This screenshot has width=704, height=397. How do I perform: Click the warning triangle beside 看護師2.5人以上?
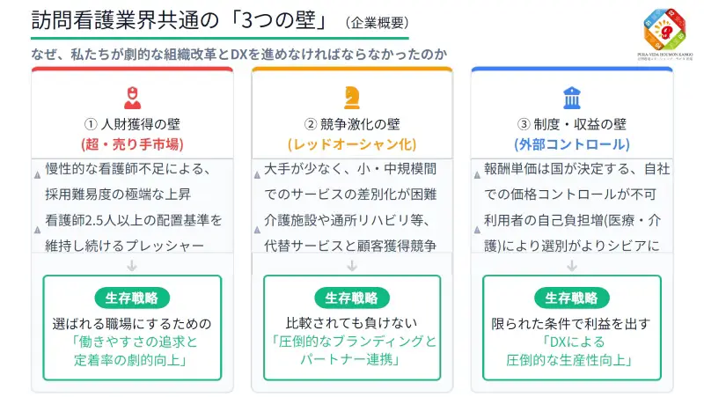click(x=37, y=230)
